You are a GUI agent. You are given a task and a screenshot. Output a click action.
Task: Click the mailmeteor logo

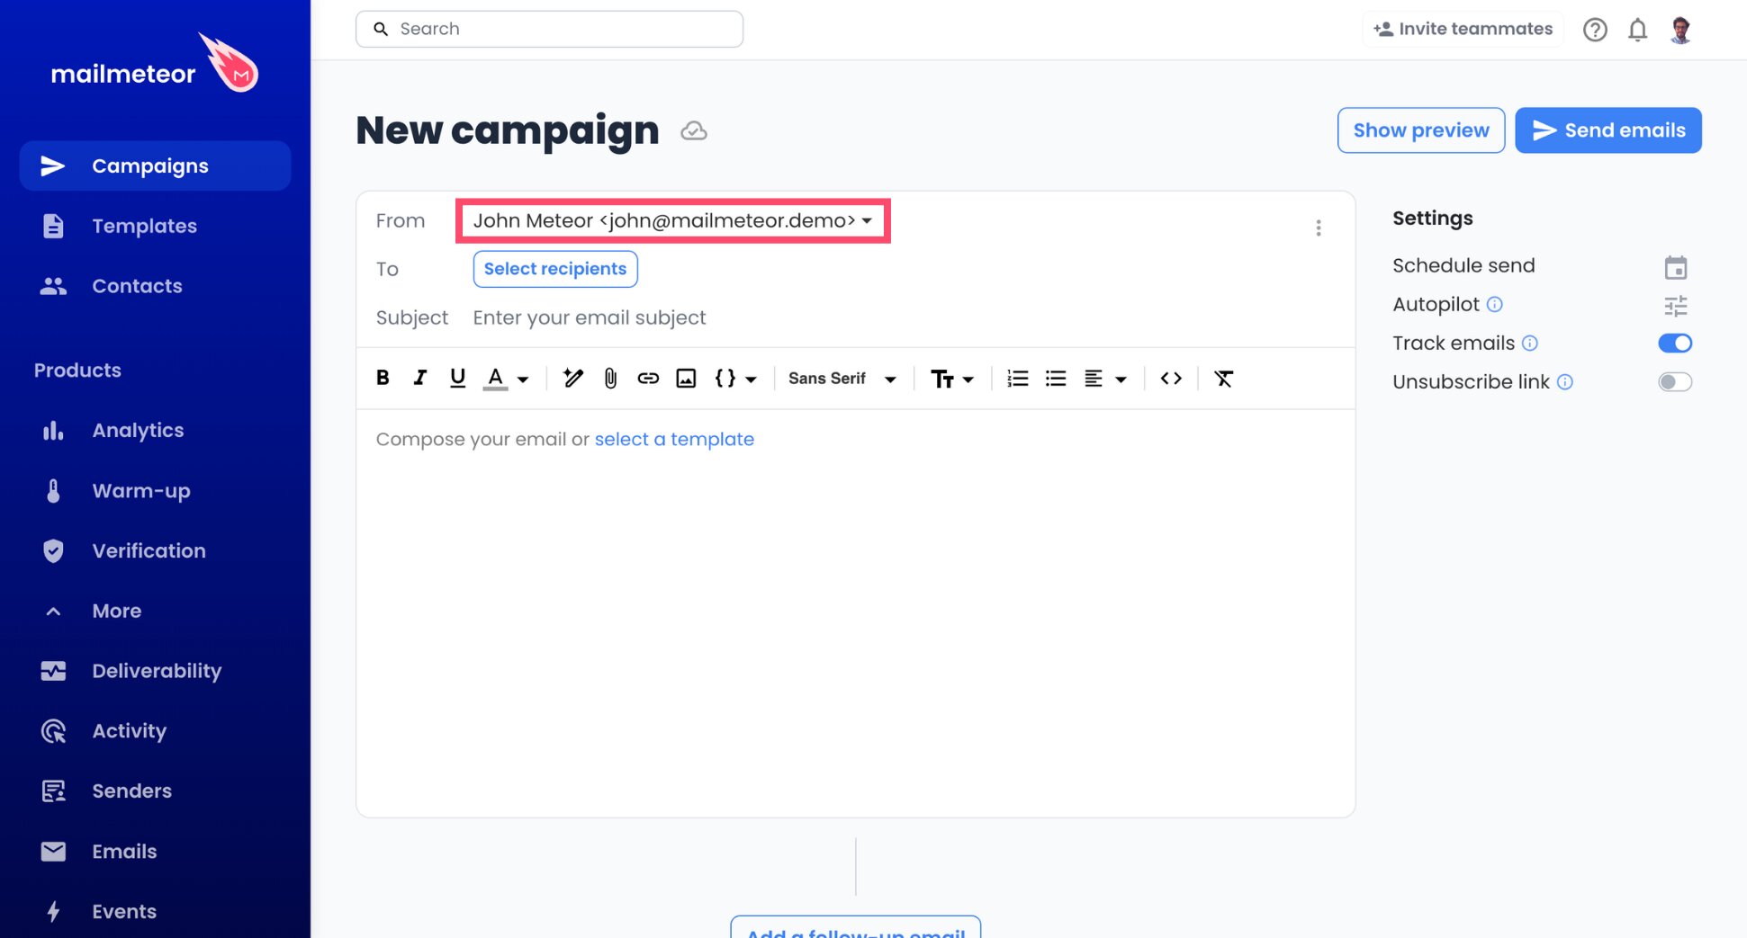tap(155, 65)
